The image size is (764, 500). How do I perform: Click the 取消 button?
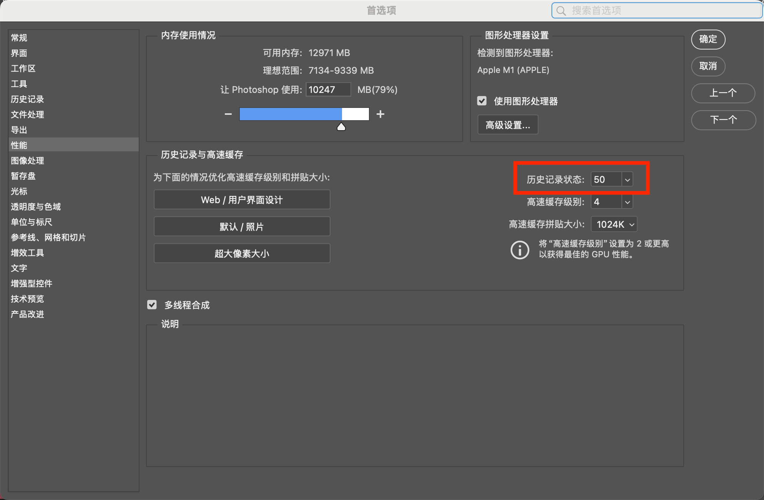[x=708, y=66]
